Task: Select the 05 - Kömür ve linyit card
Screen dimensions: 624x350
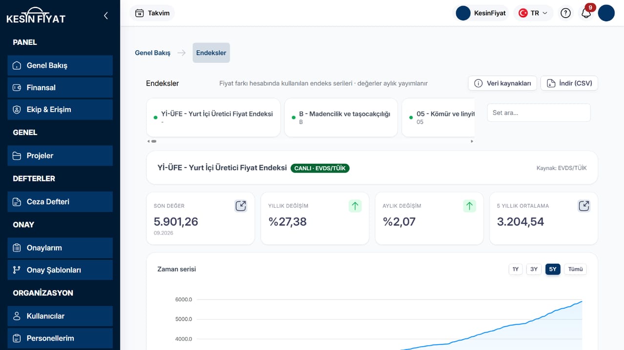Action: click(x=438, y=117)
